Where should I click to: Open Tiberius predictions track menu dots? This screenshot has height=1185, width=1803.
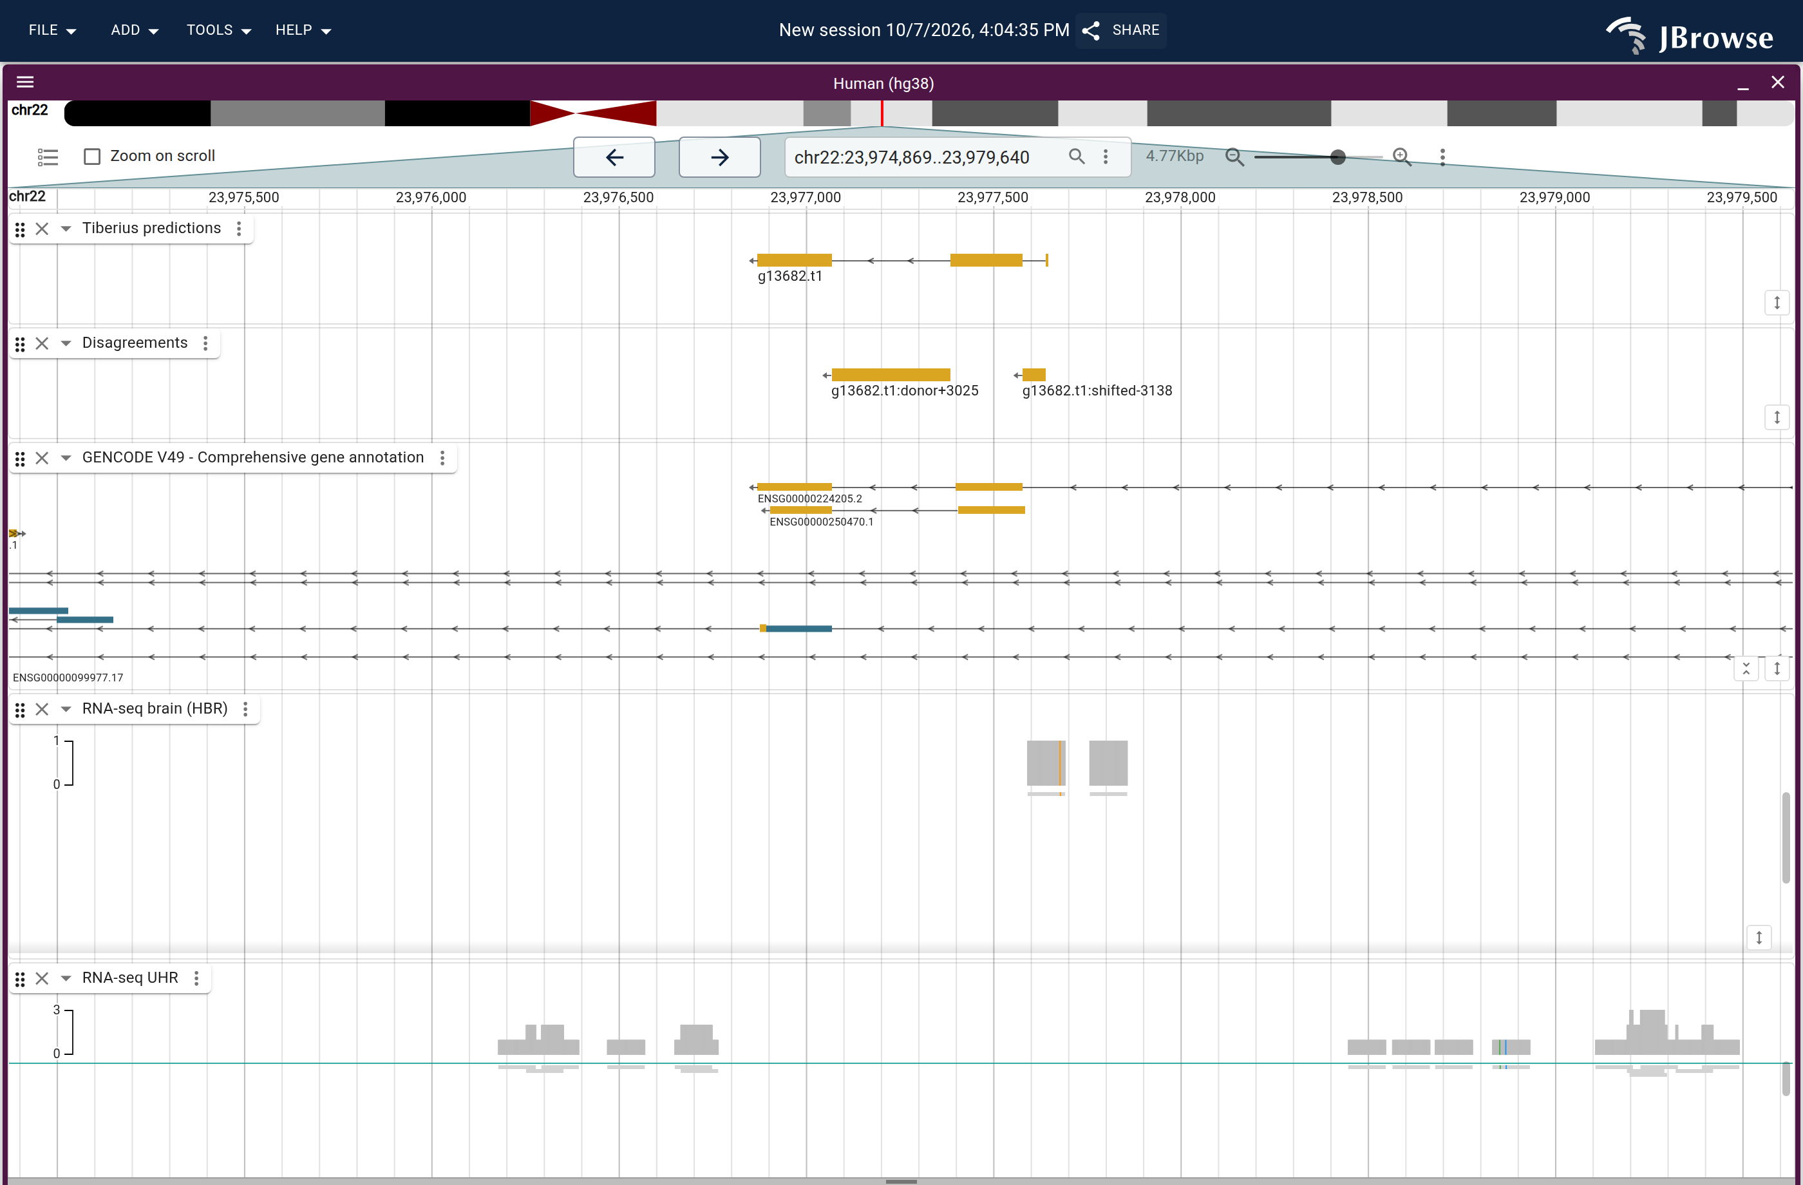pyautogui.click(x=239, y=229)
